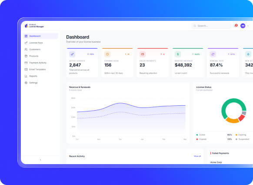Viewport: 253px width, 185px height.
Task: Click the $48,392 monthly revenue value
Action: [183, 65]
